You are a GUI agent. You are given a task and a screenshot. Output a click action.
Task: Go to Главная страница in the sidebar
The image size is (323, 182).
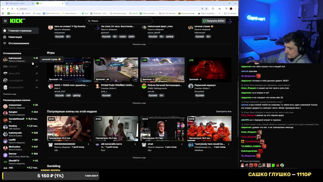pos(20,31)
